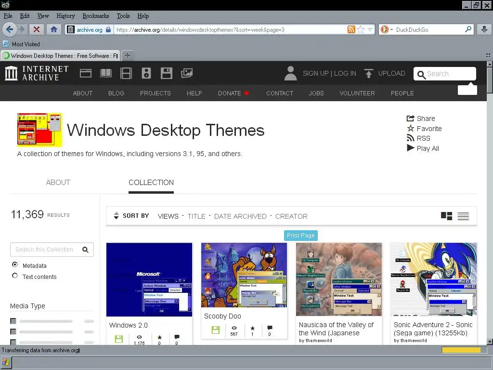Image resolution: width=493 pixels, height=370 pixels.
Task: Click LOG IN link
Action: [x=345, y=73]
